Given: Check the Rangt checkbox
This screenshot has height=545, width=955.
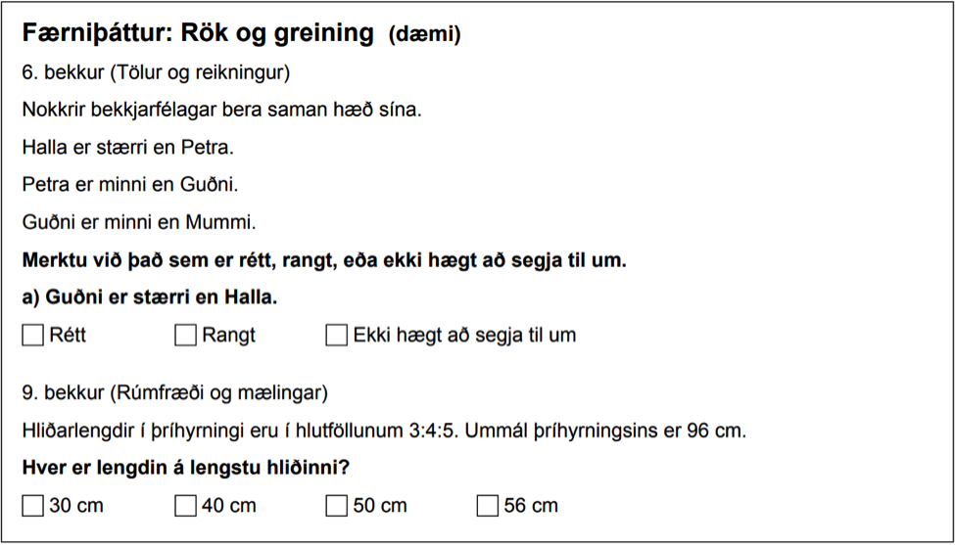Looking at the screenshot, I should [x=185, y=336].
